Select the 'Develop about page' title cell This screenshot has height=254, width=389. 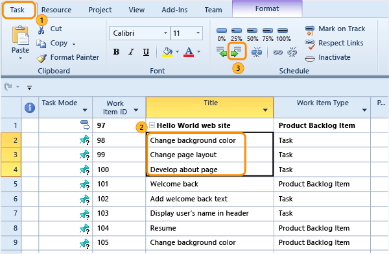pyautogui.click(x=209, y=170)
